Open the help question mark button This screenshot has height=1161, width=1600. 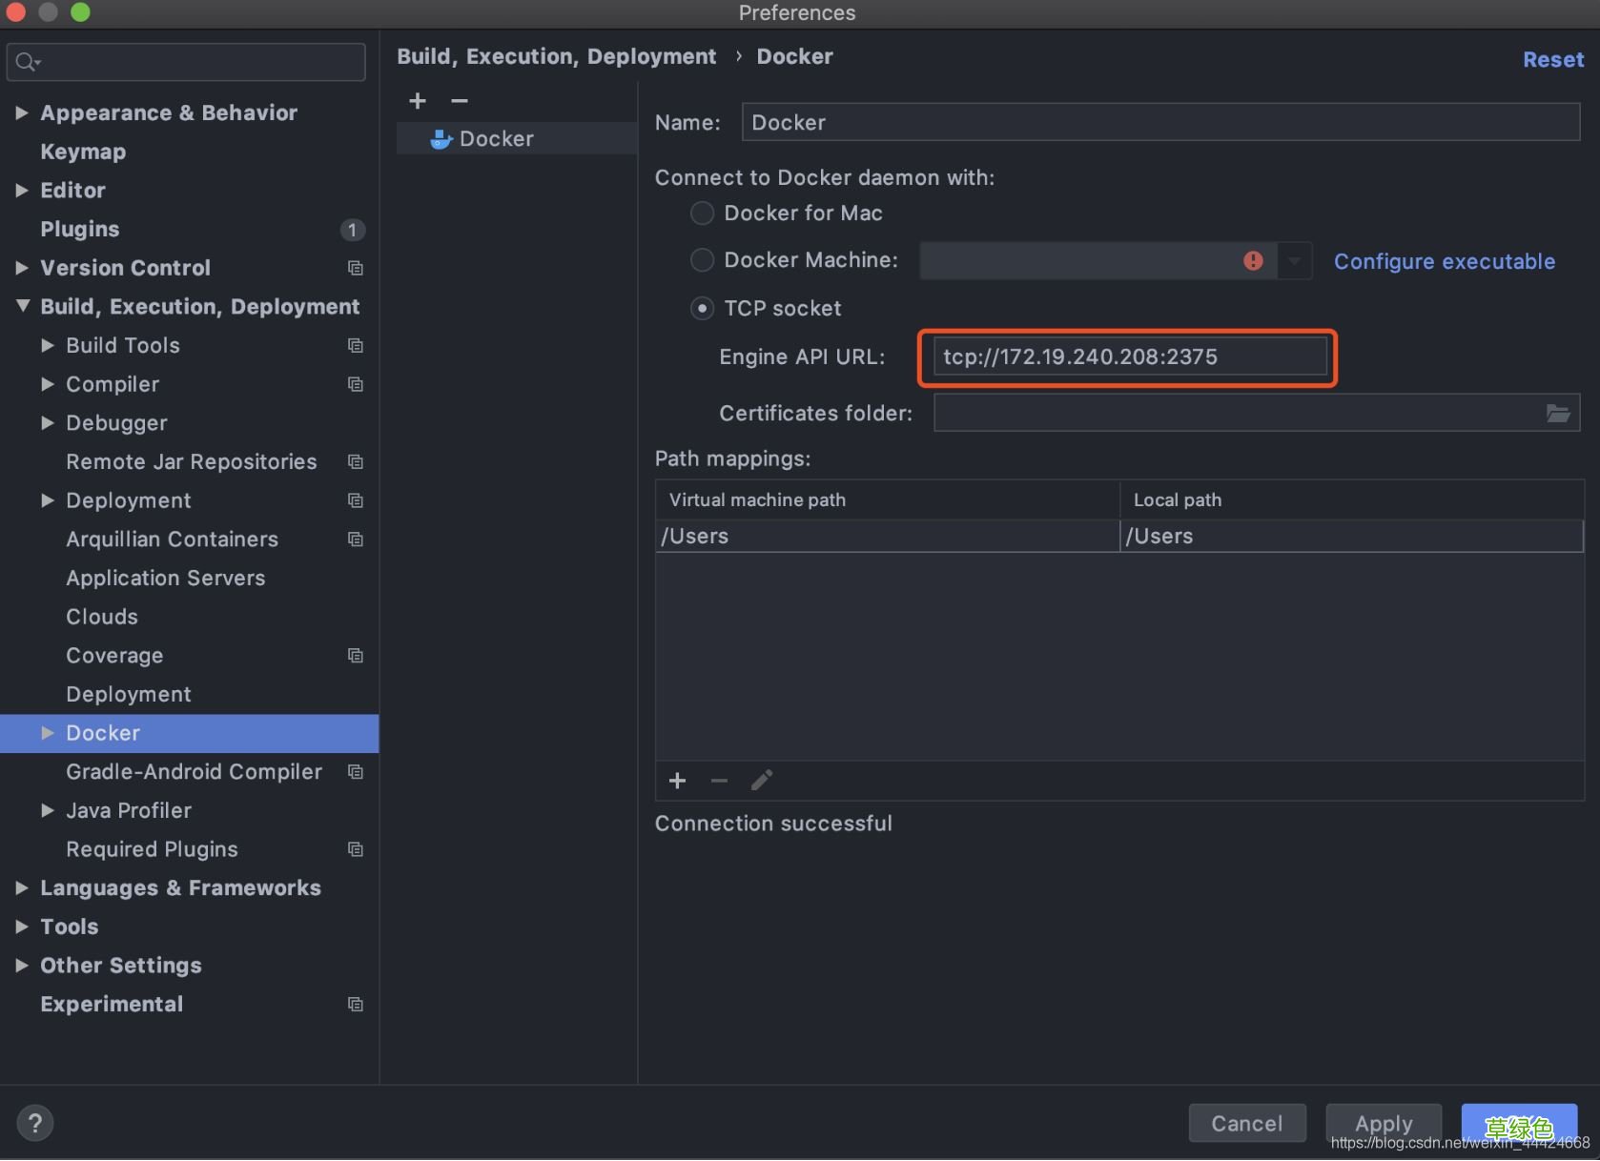35,1123
